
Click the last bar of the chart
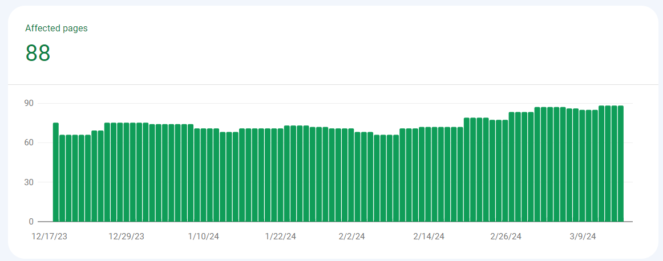coord(621,164)
